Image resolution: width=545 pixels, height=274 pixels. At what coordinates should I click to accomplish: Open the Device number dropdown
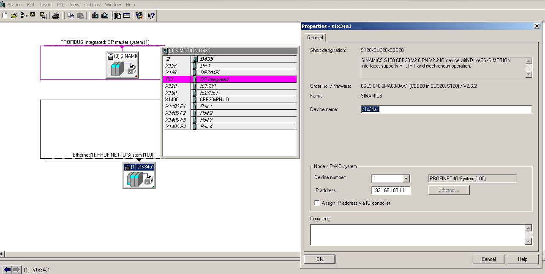click(x=406, y=179)
